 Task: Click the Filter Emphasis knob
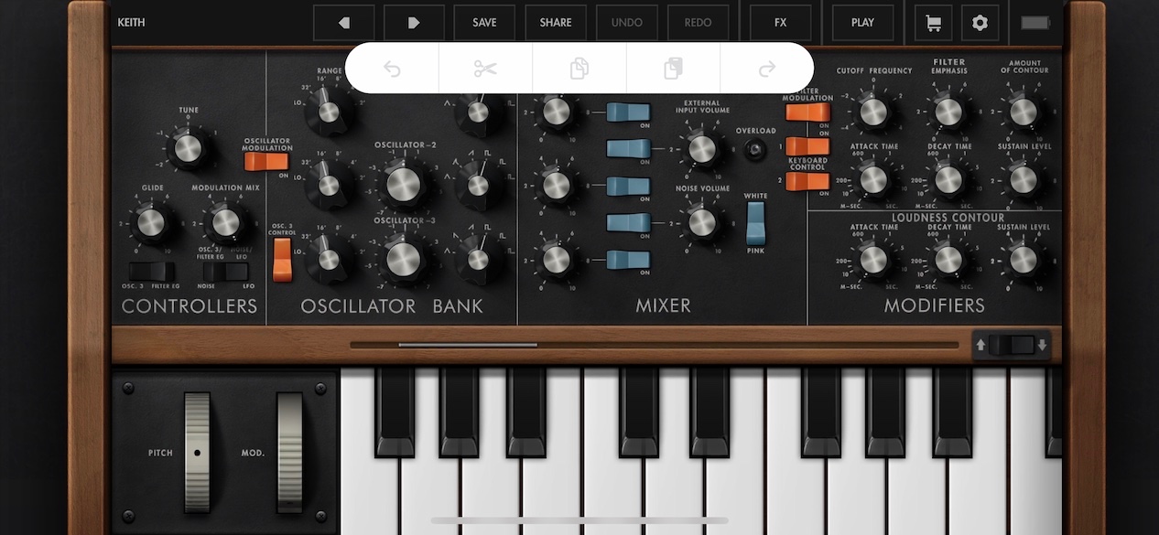tap(949, 112)
